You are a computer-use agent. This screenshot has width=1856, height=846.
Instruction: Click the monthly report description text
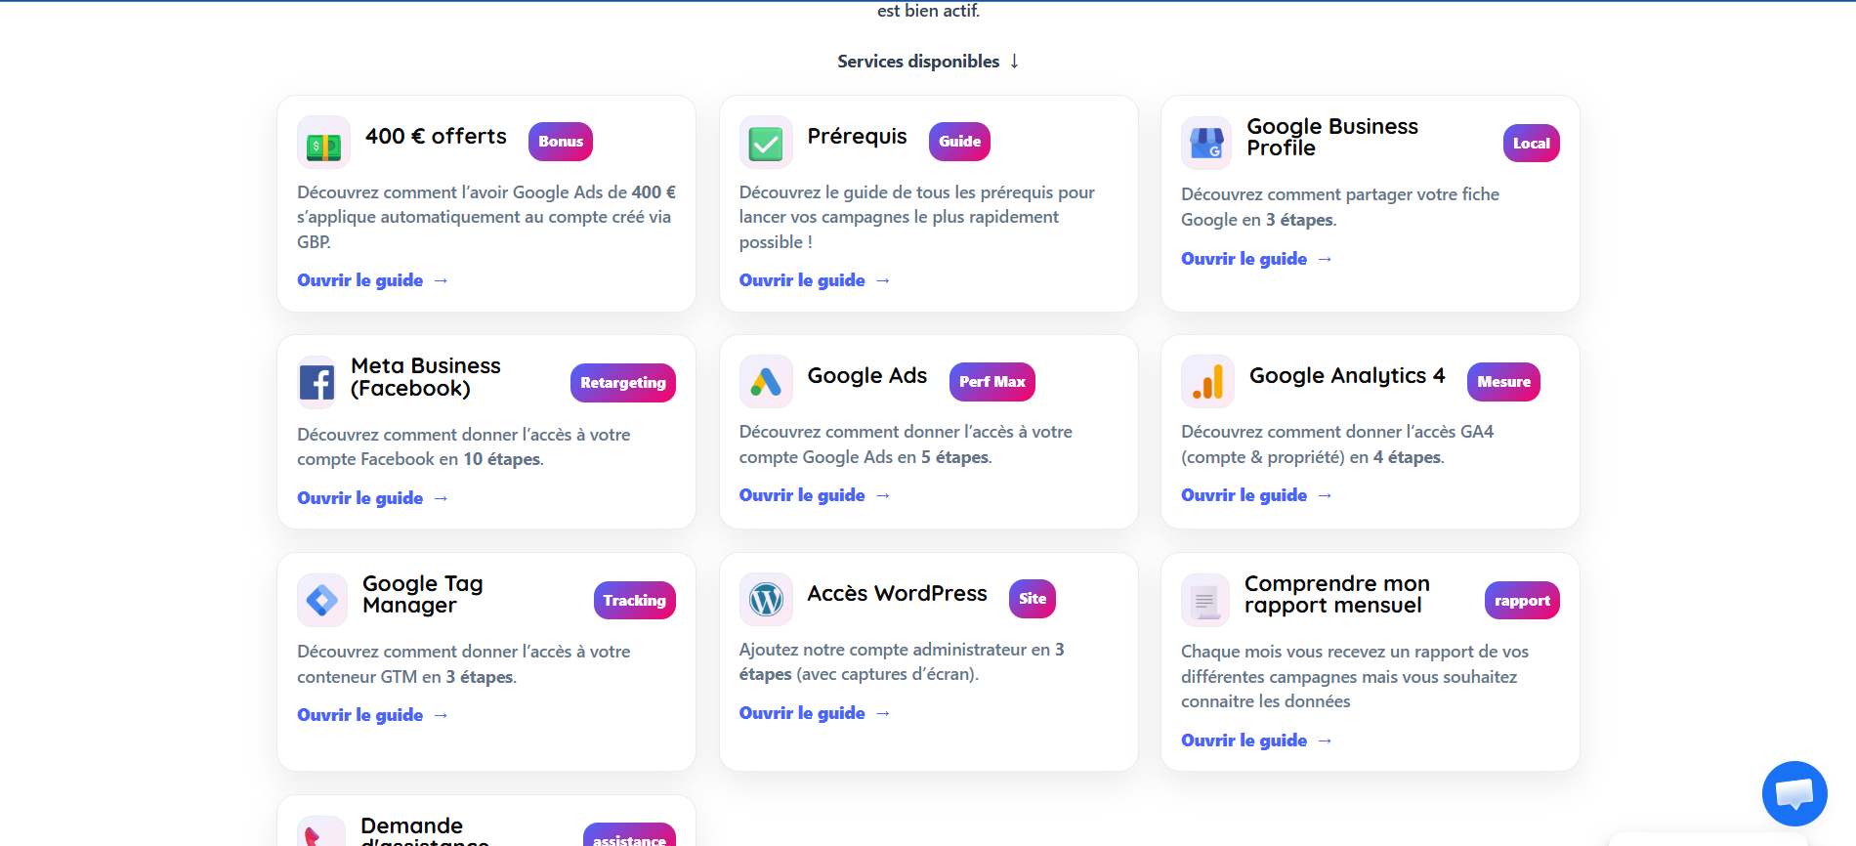[x=1355, y=677]
